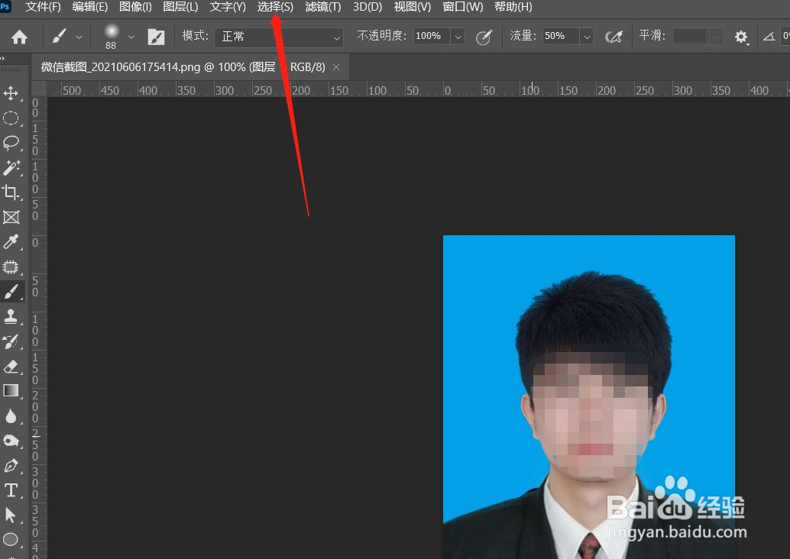Select the Crop tool
Viewport: 790px width, 559px height.
(x=11, y=192)
